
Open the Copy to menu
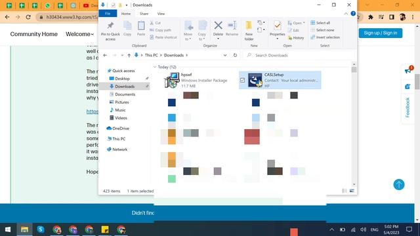(x=201, y=31)
